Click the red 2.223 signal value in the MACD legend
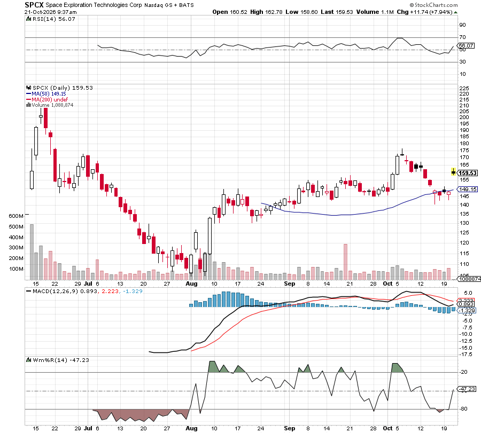481x433 pixels. (110, 291)
